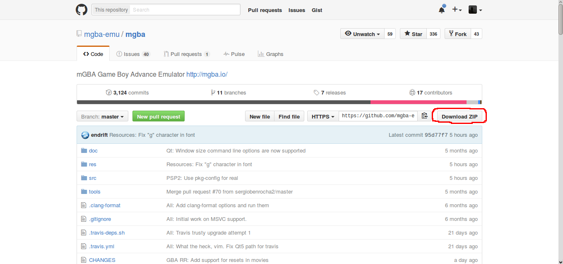The height and width of the screenshot is (264, 563).
Task: Click the .travis.yml file icon
Action: point(84,246)
